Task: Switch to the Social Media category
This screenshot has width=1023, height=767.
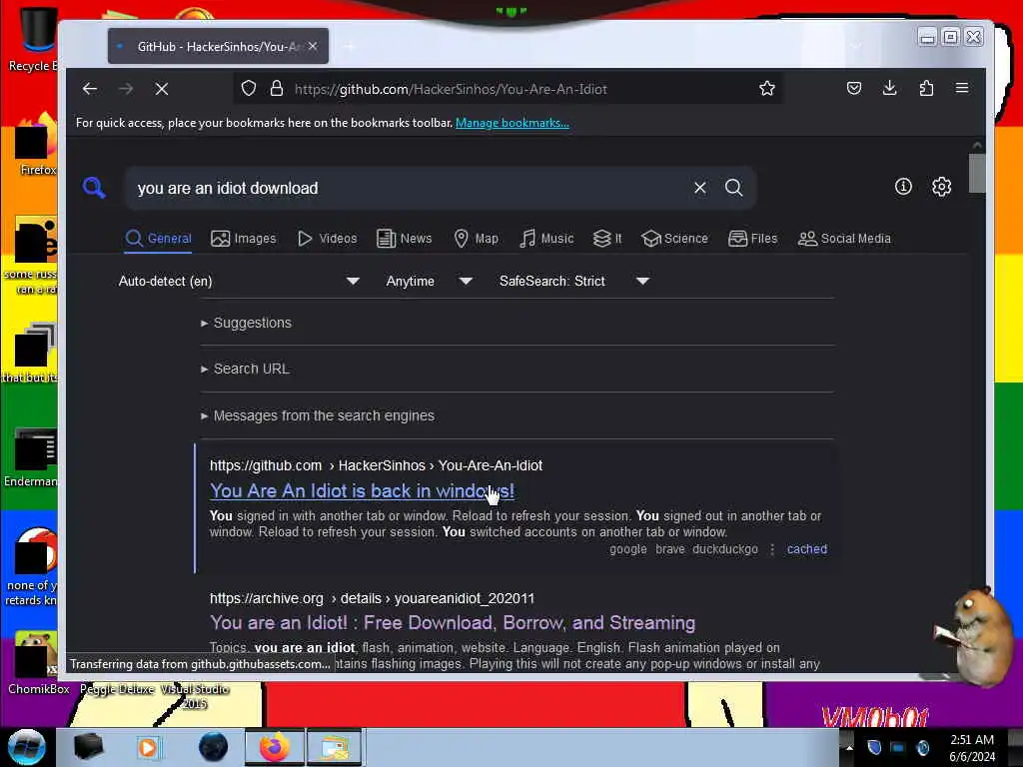Action: pyautogui.click(x=845, y=239)
